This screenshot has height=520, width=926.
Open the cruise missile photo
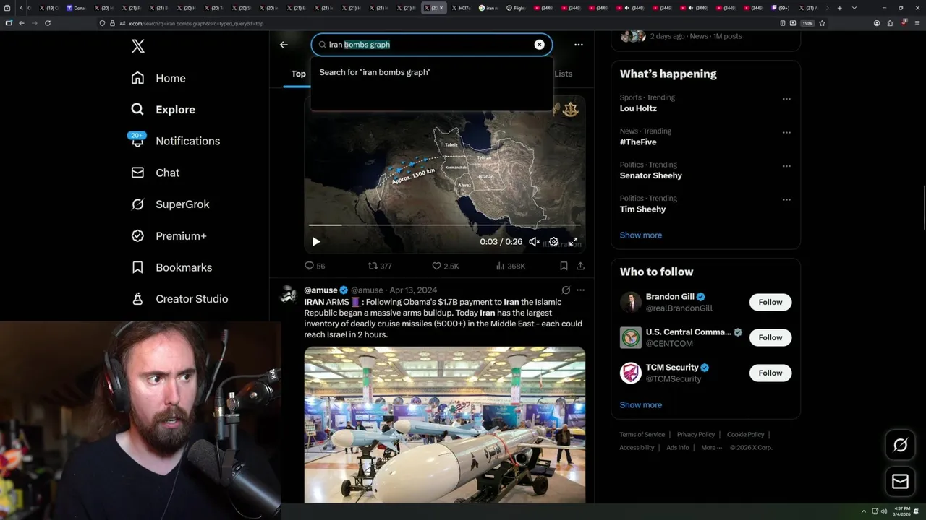click(445, 425)
